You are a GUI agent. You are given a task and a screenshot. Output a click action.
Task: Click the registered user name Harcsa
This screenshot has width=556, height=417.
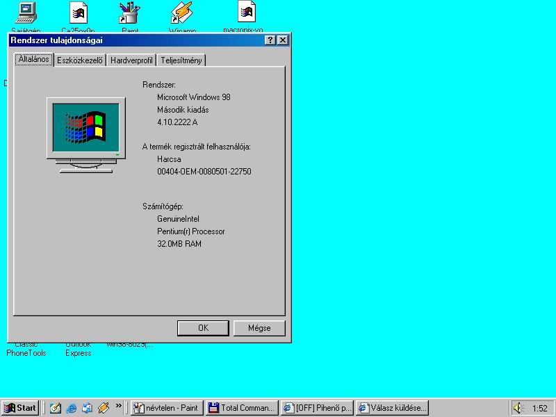[x=169, y=159]
